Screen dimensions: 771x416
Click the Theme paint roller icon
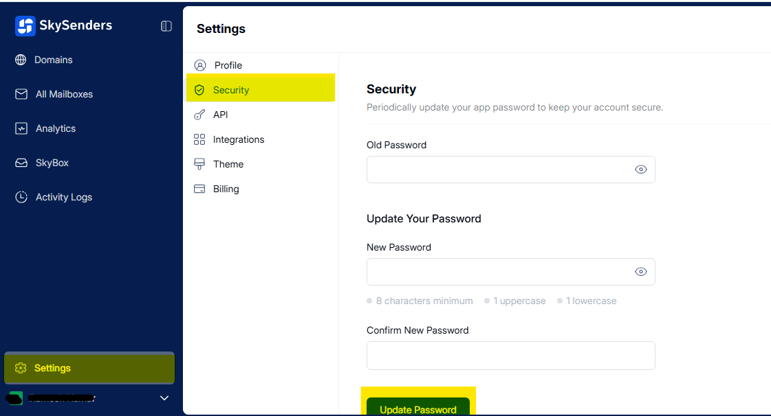coord(199,164)
